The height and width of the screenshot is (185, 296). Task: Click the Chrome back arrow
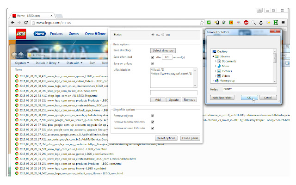(x=12, y=23)
